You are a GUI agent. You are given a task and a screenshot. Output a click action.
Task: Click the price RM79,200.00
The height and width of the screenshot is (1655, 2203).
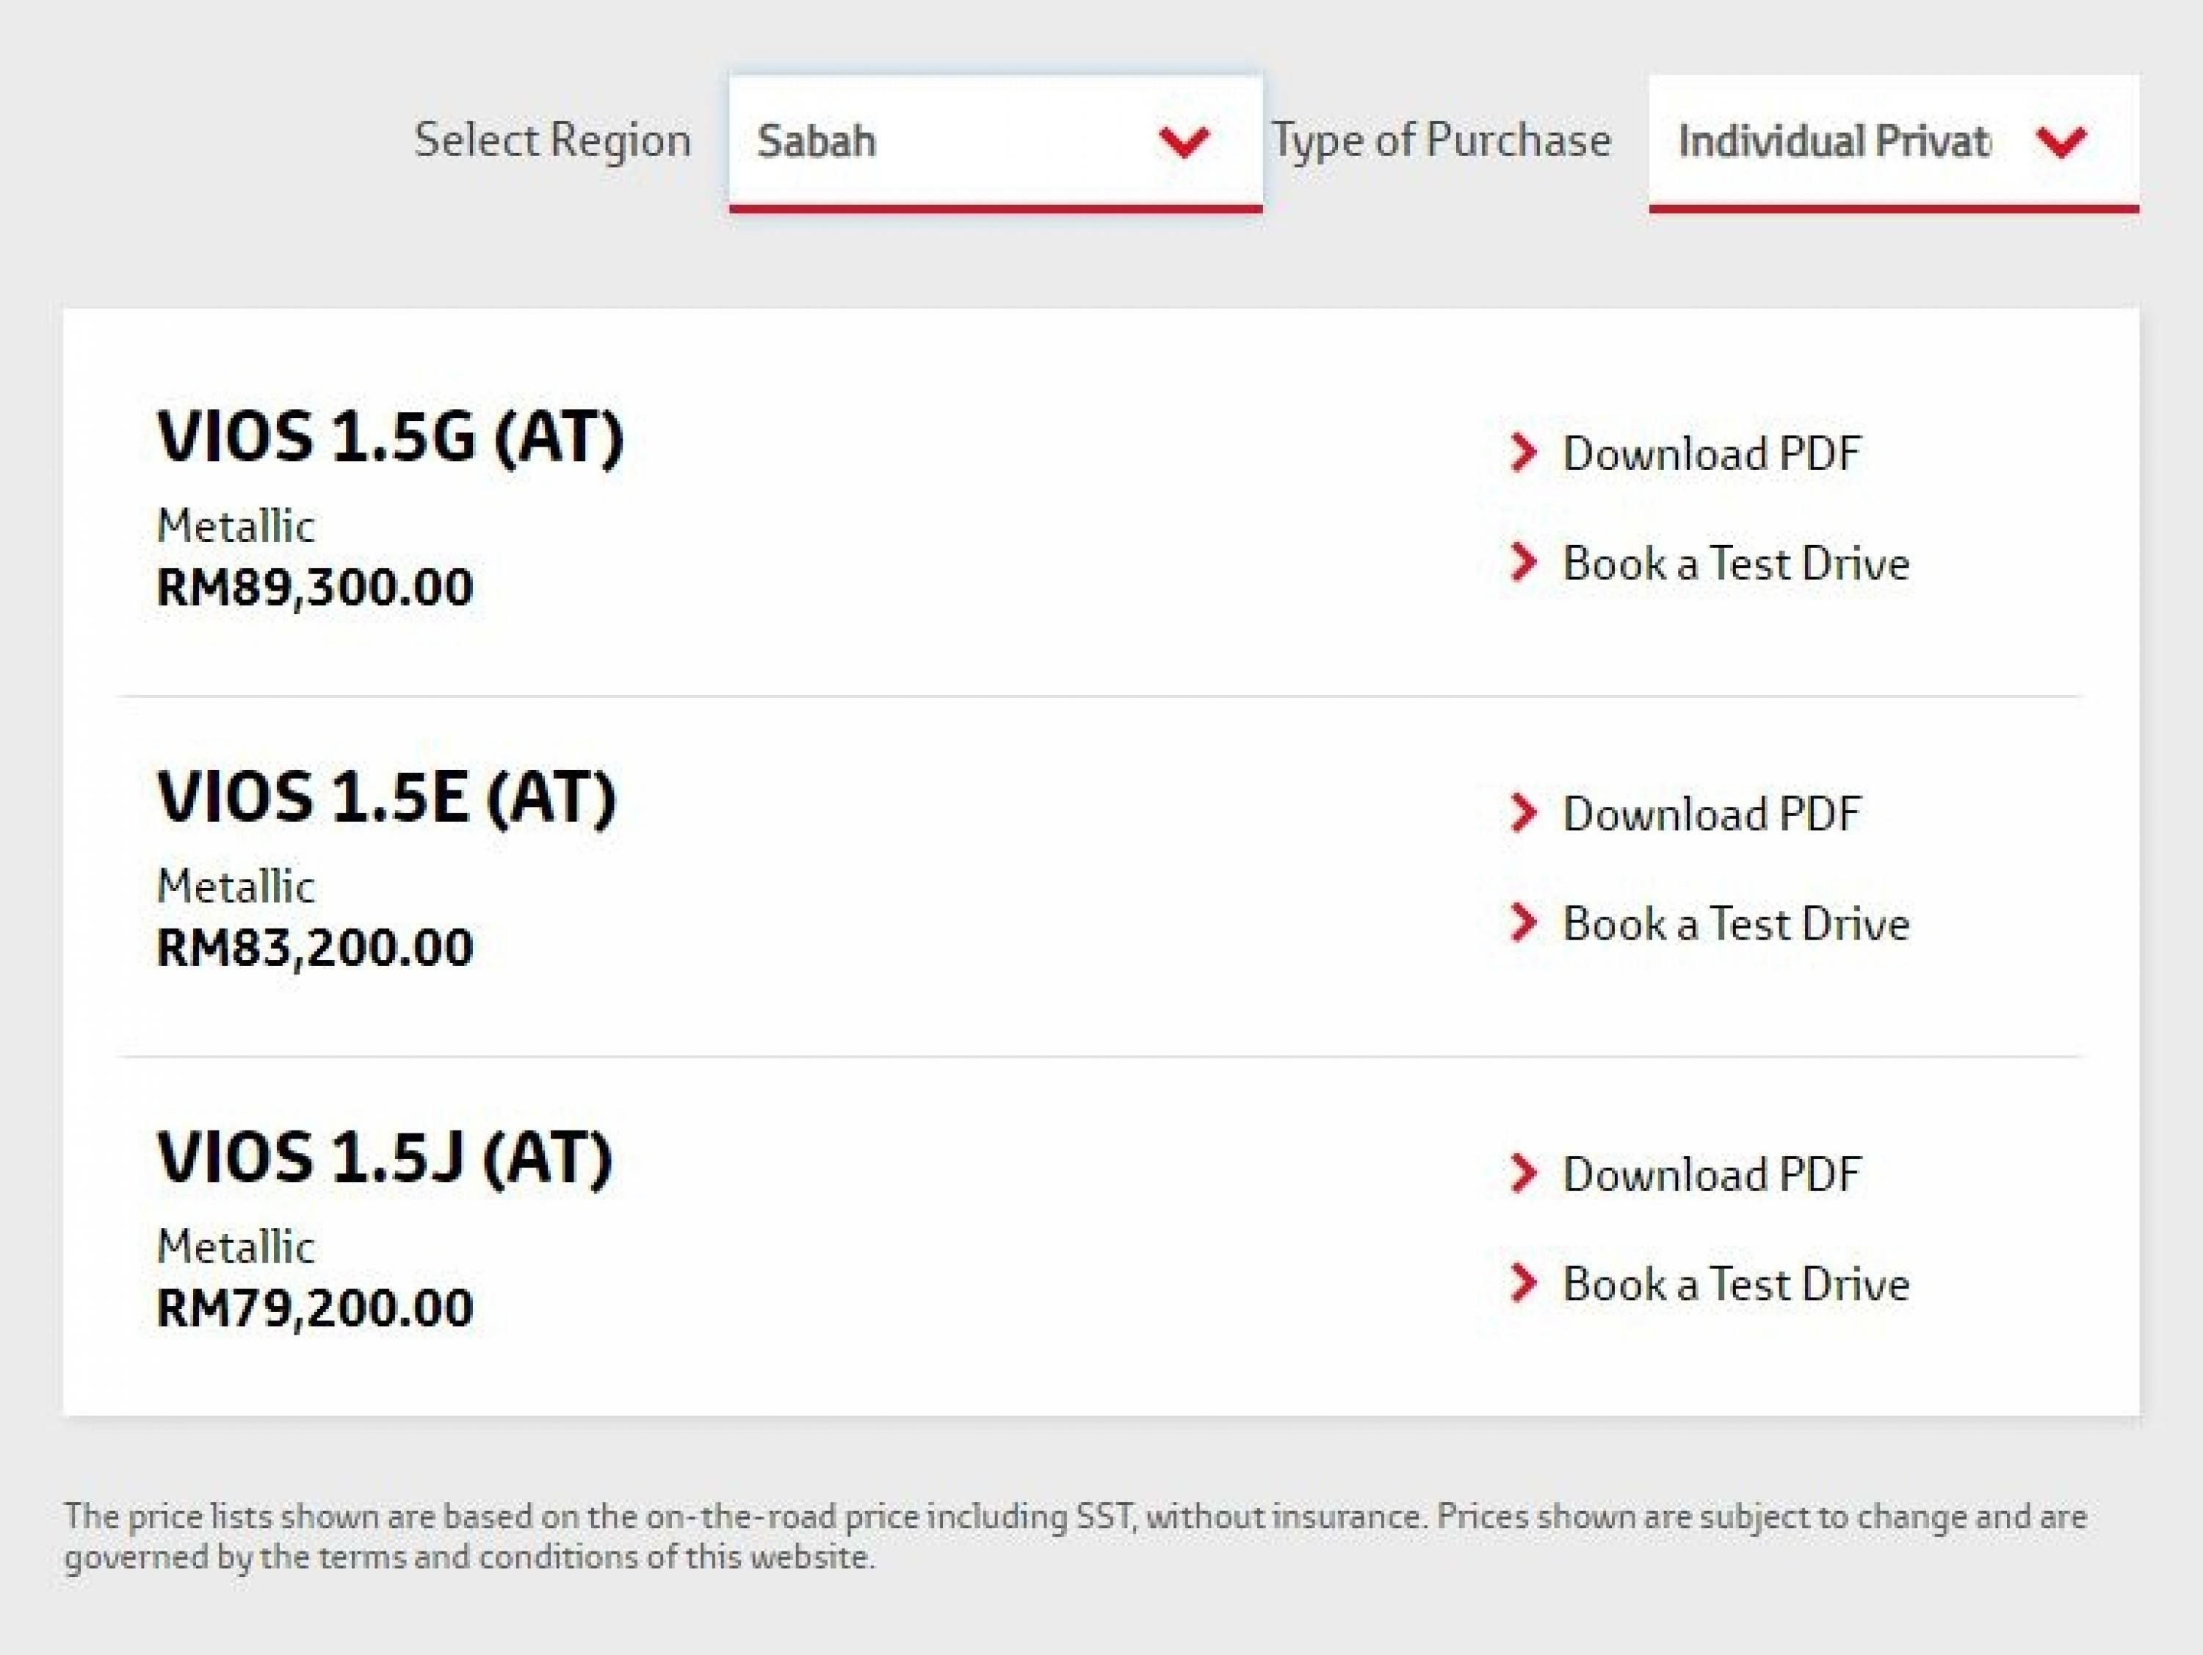(x=315, y=1308)
